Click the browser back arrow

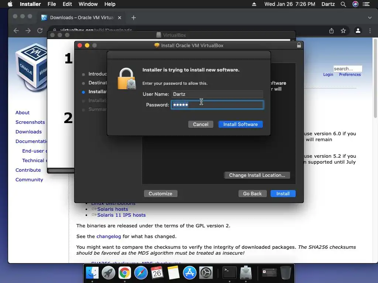[x=16, y=31]
